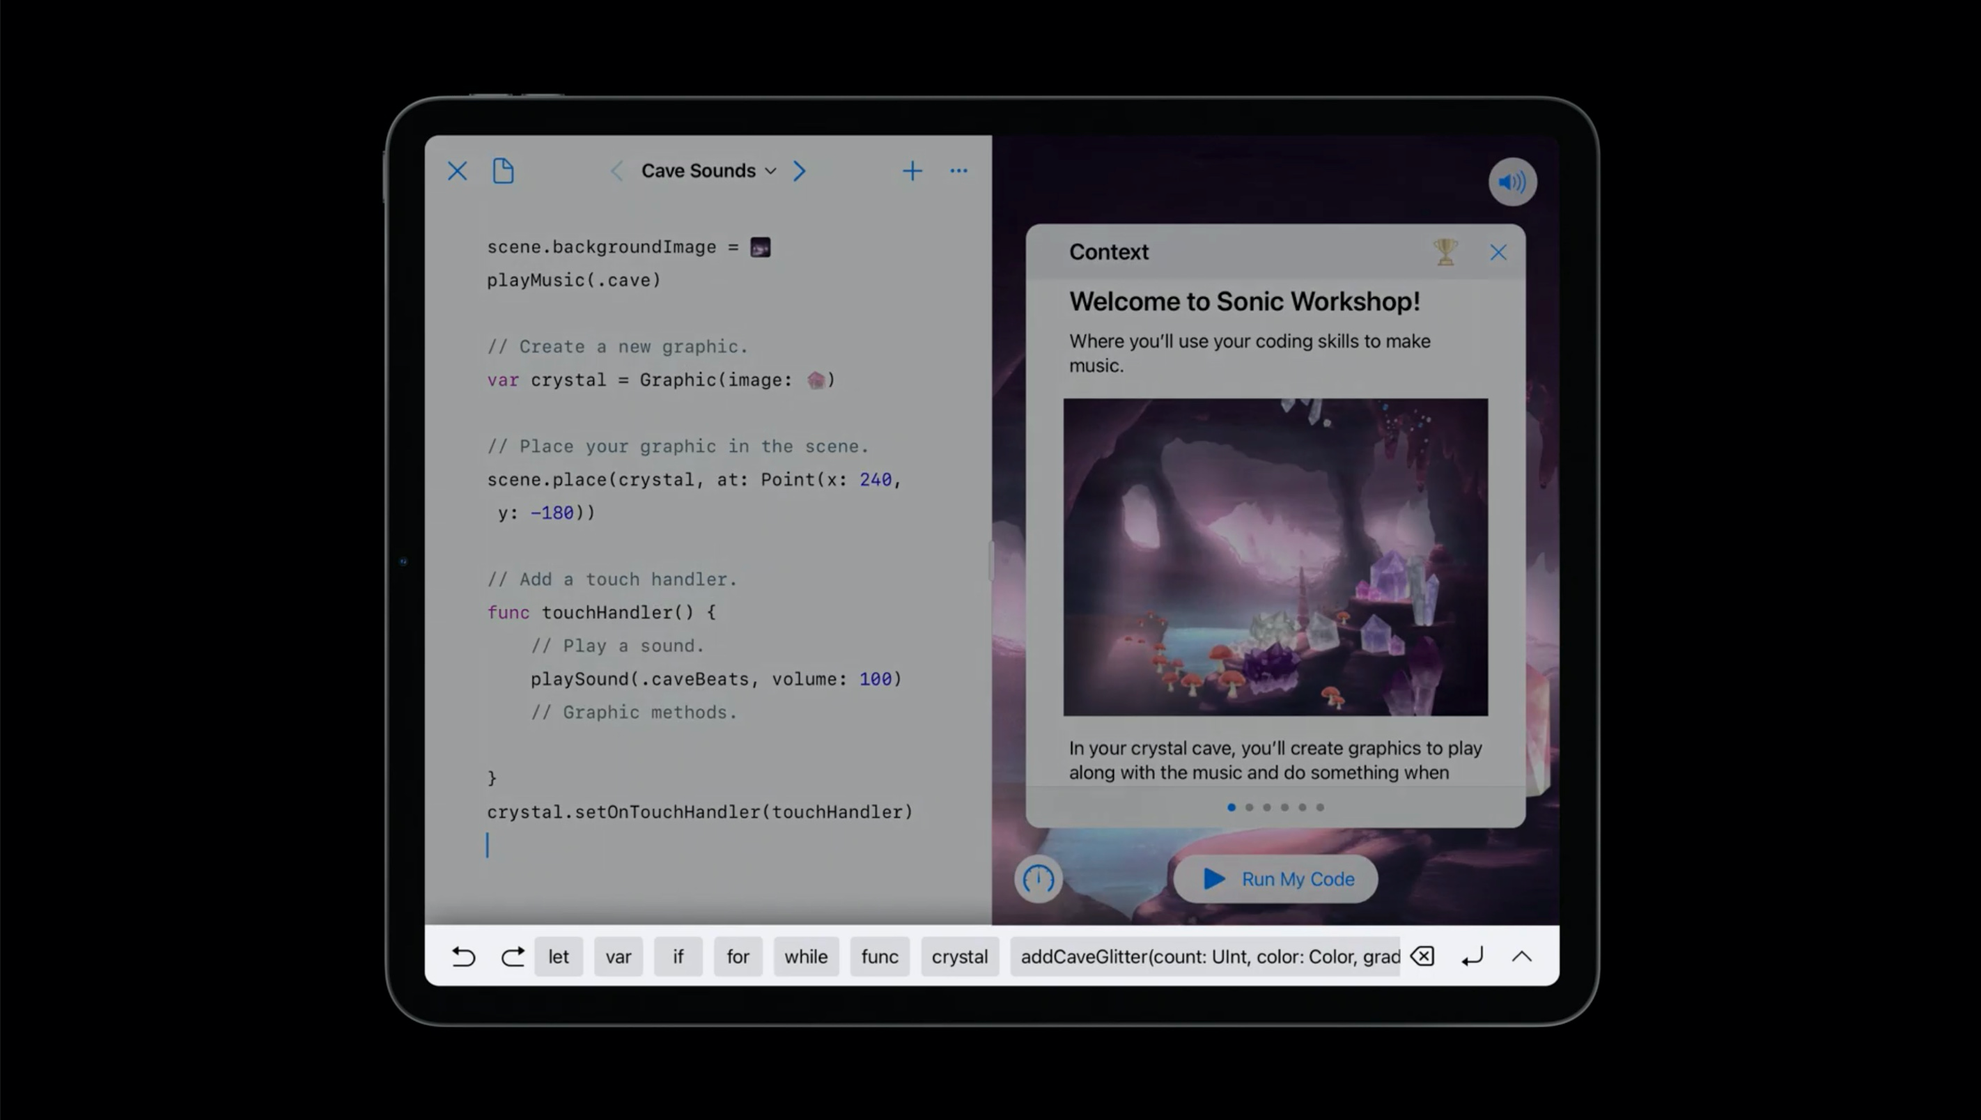Click 'func touchHandler() {' line
1981x1120 pixels.
pyautogui.click(x=601, y=612)
